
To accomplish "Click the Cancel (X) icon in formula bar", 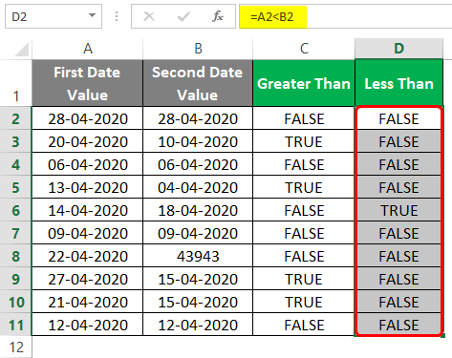I will click(x=149, y=16).
